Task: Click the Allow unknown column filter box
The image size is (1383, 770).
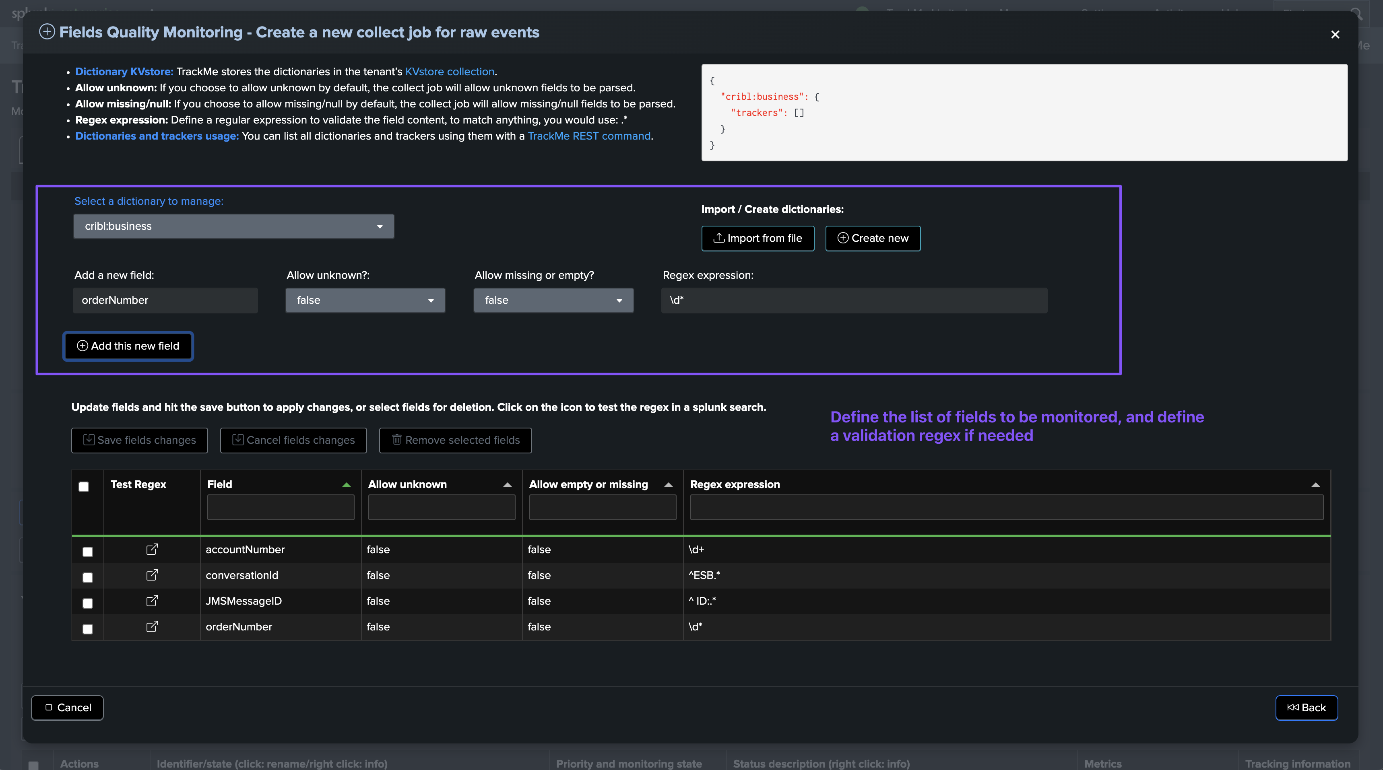Action: pyautogui.click(x=442, y=507)
